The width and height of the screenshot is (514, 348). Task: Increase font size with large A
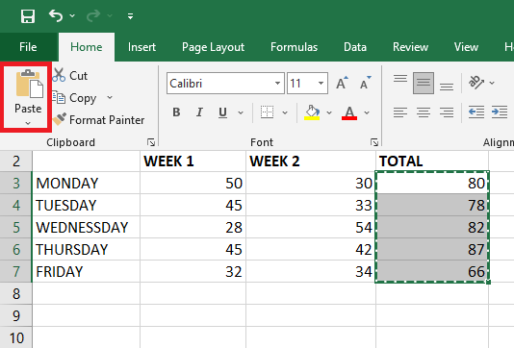pyautogui.click(x=342, y=83)
